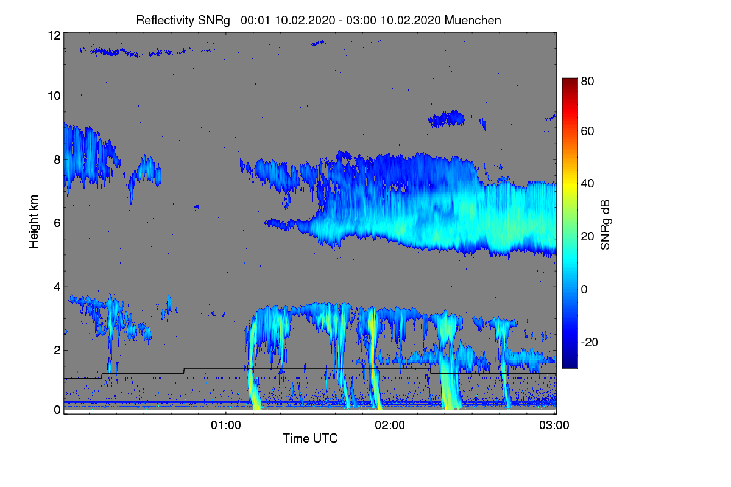Click the 03:00 time tick label

(x=554, y=426)
